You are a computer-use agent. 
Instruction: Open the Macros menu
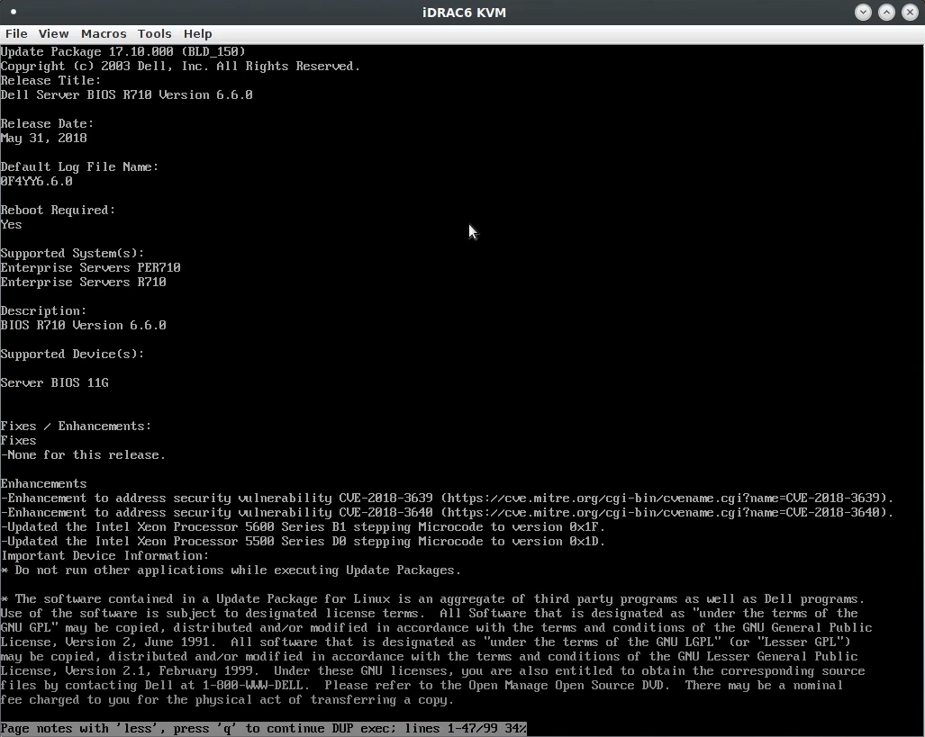coord(104,33)
